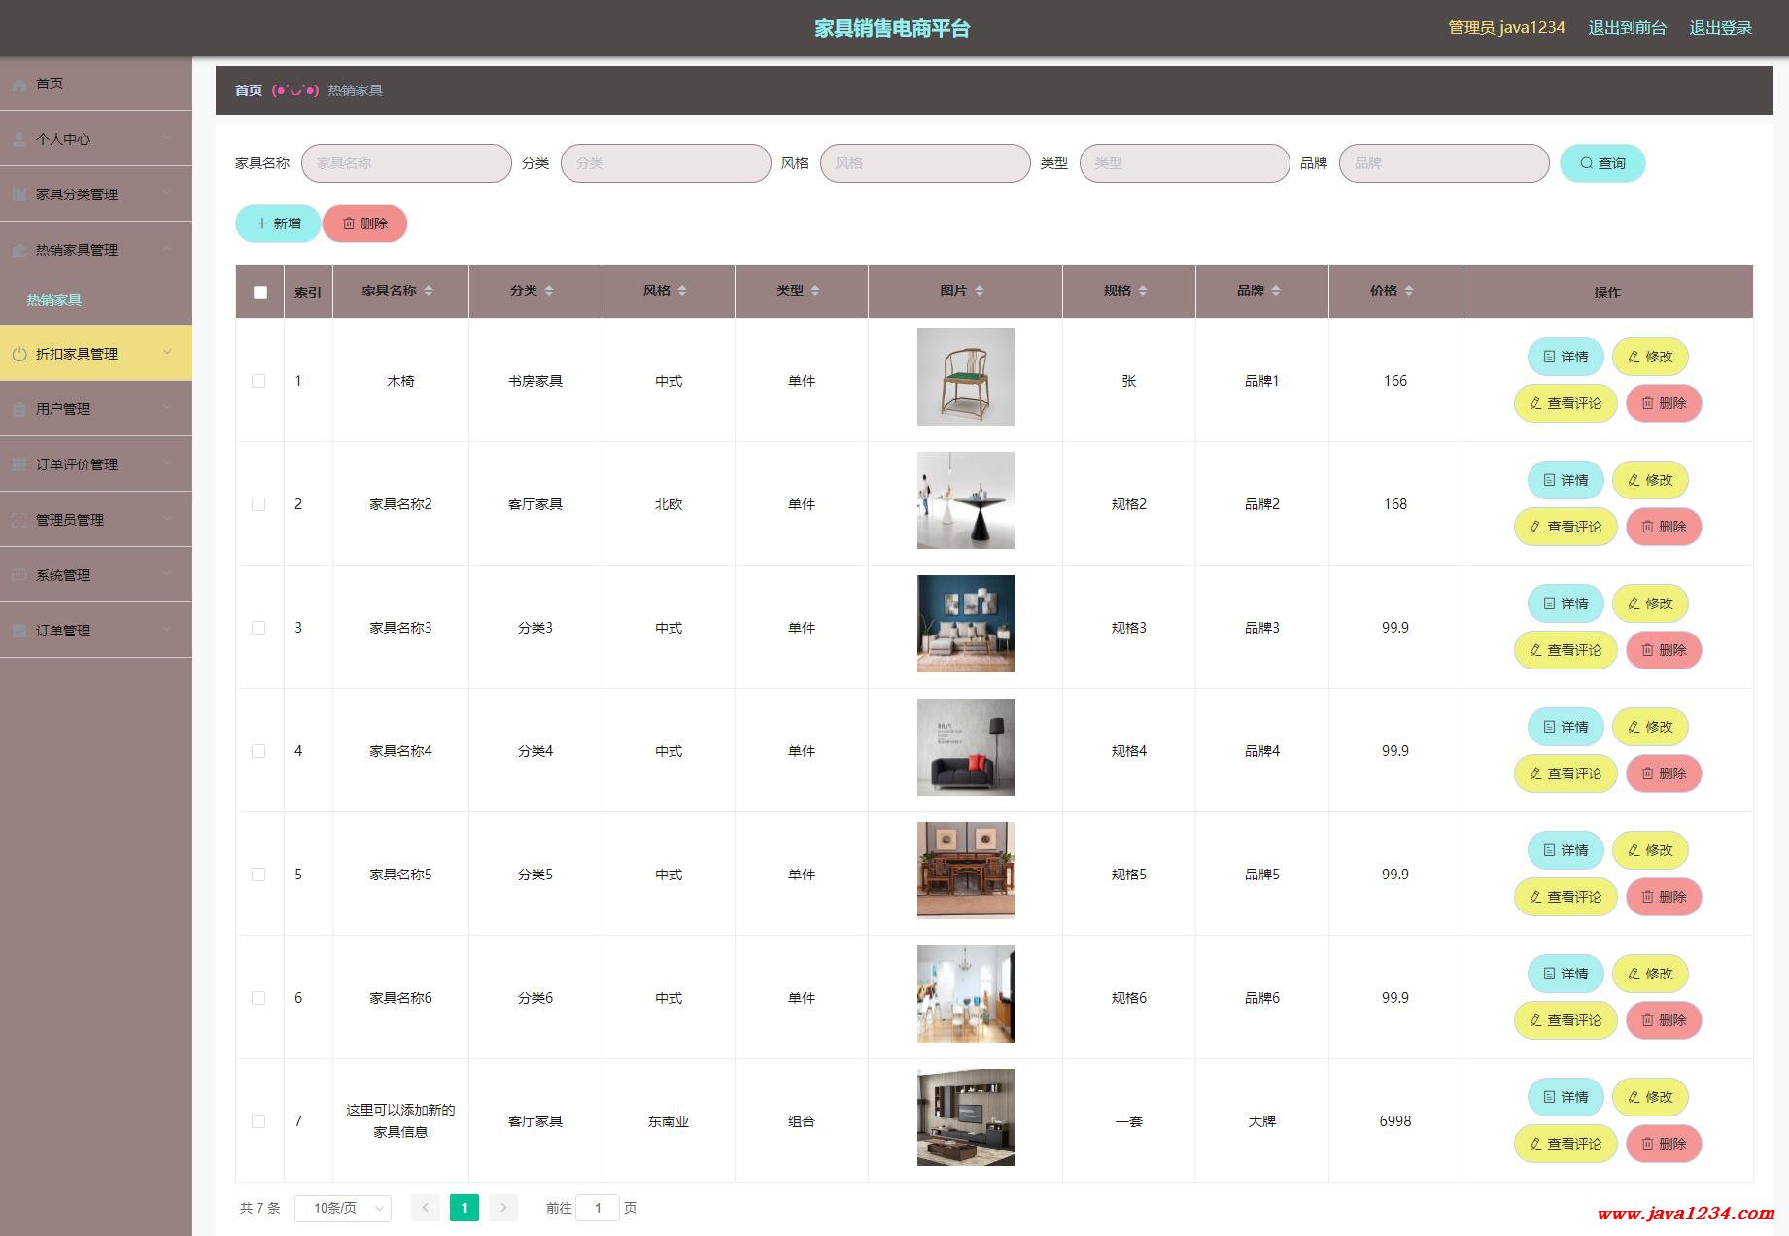The height and width of the screenshot is (1236, 1789).
Task: Go to the next page arrow
Action: pyautogui.click(x=503, y=1208)
